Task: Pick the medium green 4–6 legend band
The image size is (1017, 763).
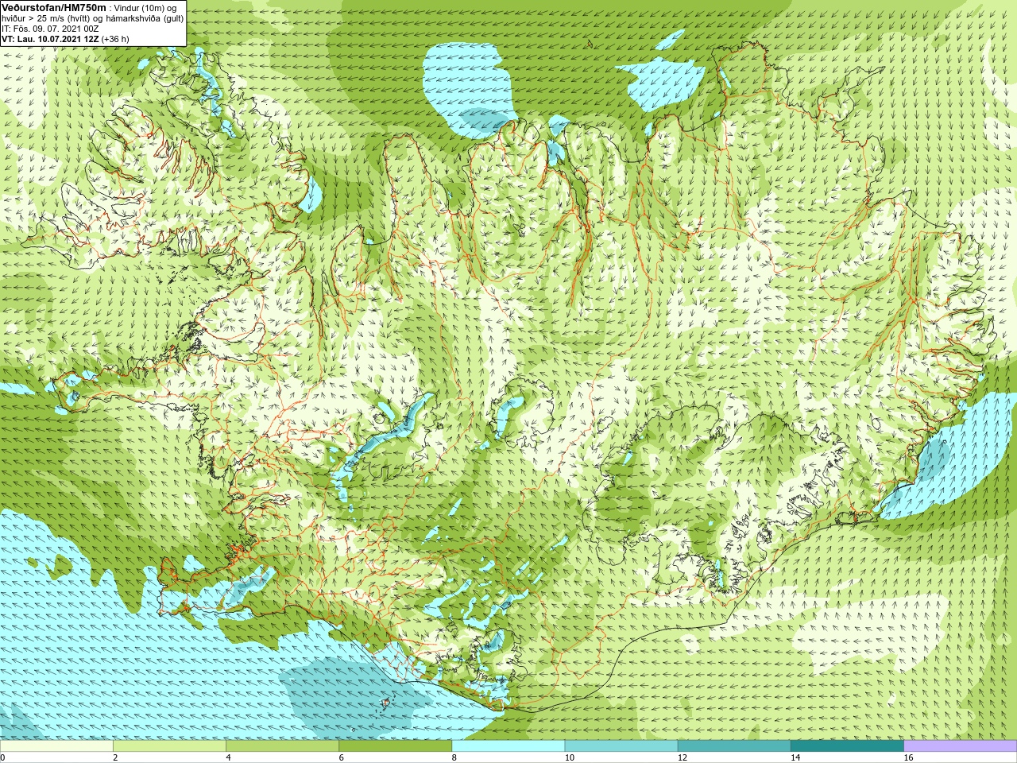Action: click(x=282, y=746)
